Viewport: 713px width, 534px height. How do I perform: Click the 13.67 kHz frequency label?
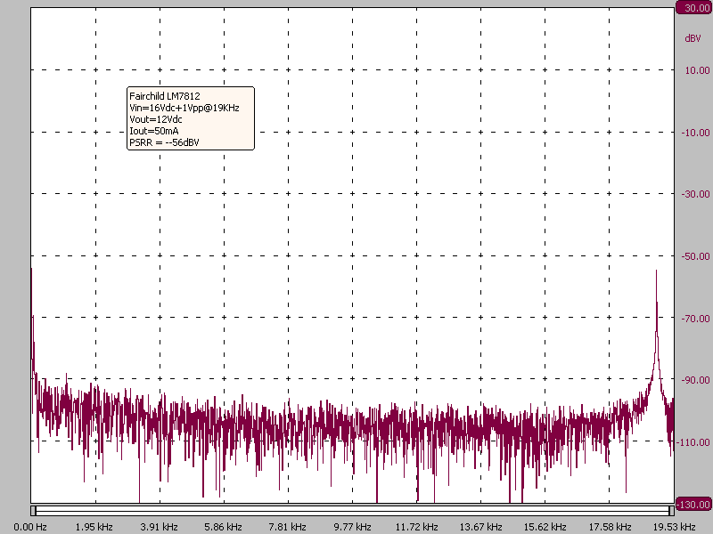click(480, 527)
